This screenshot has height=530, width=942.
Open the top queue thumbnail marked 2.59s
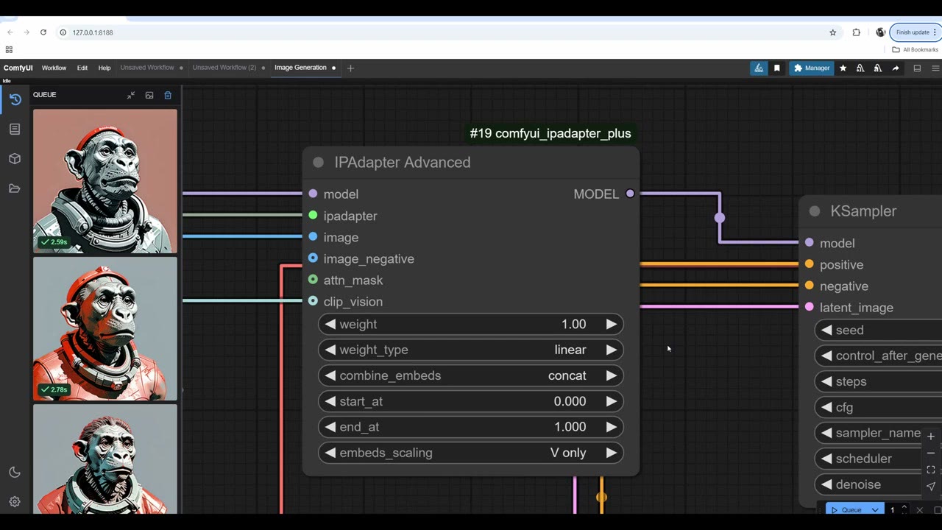(105, 181)
